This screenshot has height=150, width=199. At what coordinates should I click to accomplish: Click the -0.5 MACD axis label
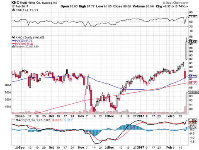[x=192, y=133]
